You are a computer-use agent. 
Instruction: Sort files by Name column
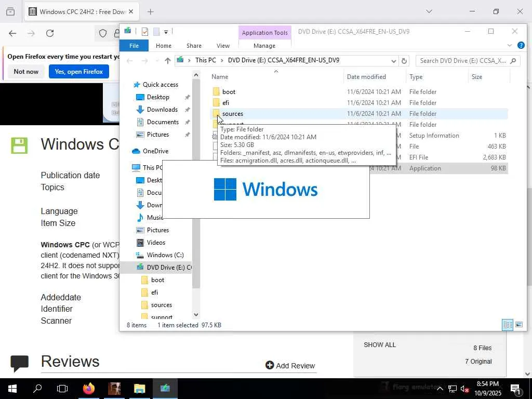220,77
